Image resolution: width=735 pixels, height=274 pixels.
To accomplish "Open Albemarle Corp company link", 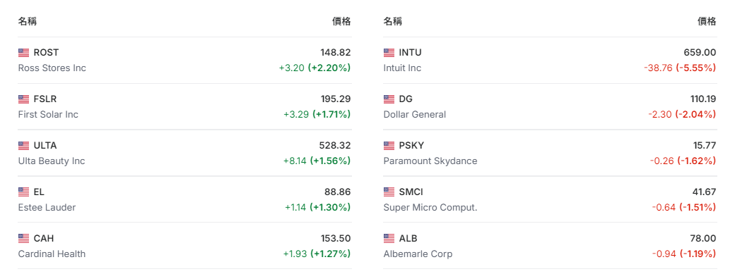I will point(418,254).
